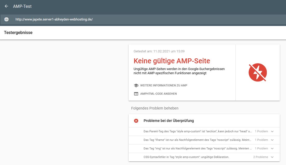
Task: Click the CSS-Syntaxfehler issue description
Action: click(186, 157)
